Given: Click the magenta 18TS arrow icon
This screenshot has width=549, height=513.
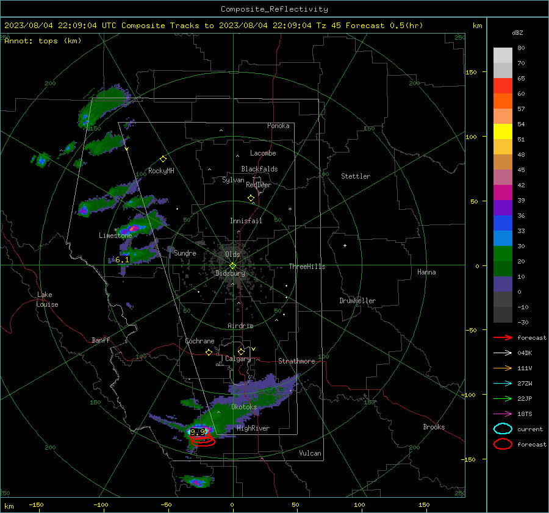Looking at the screenshot, I should click(503, 414).
